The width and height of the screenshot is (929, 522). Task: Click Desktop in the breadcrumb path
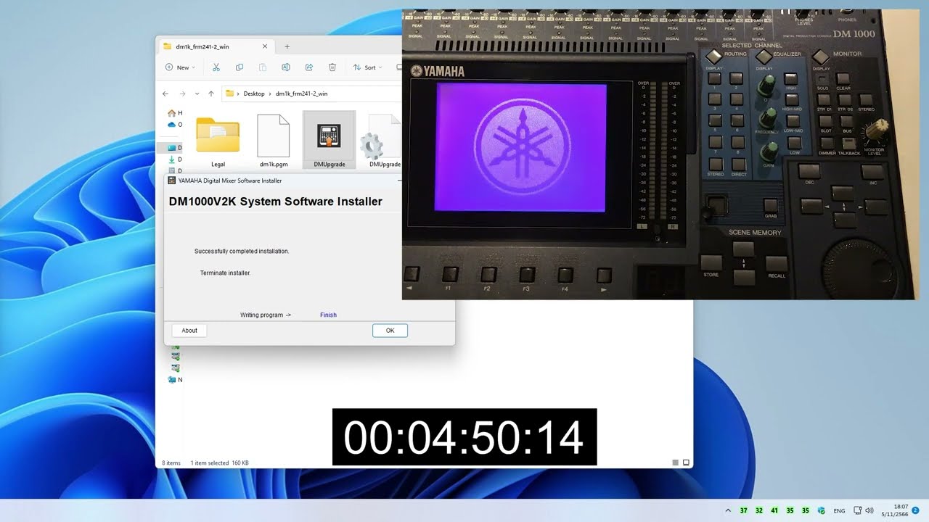pos(254,94)
